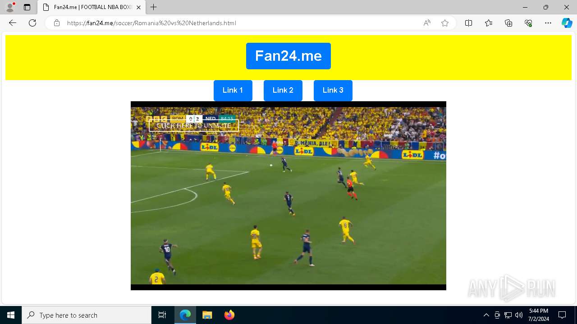The width and height of the screenshot is (577, 324).
Task: Open the security tray icon
Action: (x=497, y=315)
